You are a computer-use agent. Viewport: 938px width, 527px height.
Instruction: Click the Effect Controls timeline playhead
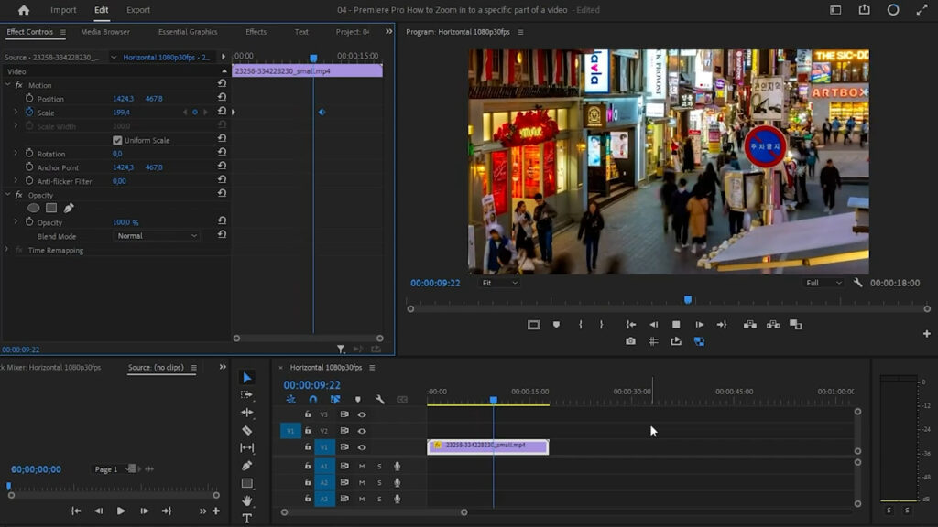point(313,58)
